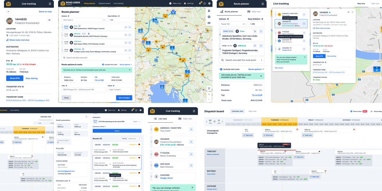Expand TT3320A Martin Ondrečka row in desktop tracking
This screenshot has width=382, height=191.
(304, 33)
